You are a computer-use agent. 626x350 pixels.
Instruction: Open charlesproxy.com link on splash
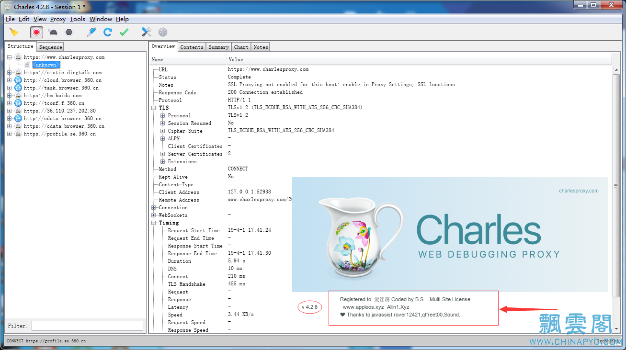[x=579, y=191]
